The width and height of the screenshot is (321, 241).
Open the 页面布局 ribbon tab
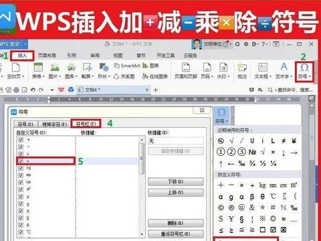(x=47, y=56)
